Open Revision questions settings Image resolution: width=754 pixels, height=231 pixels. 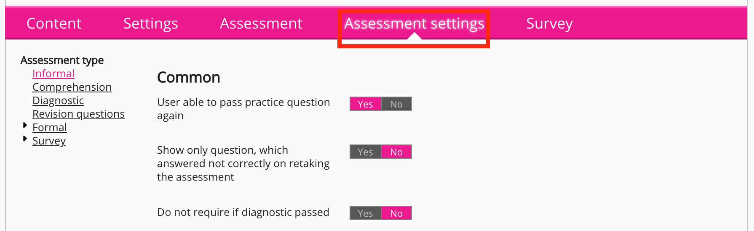point(78,114)
